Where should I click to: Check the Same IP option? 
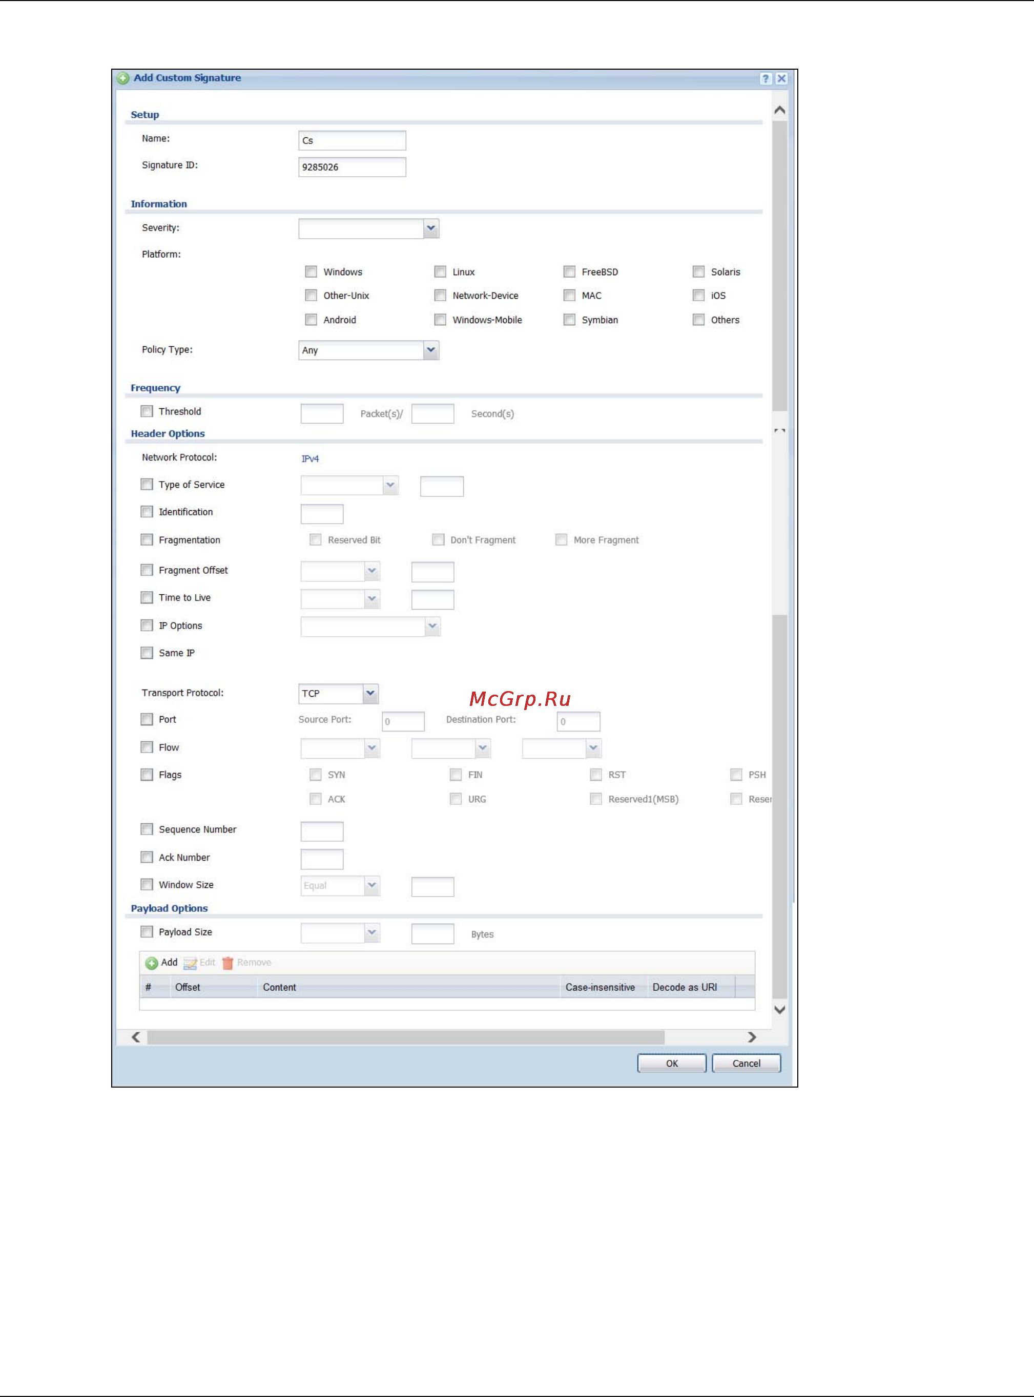[147, 653]
